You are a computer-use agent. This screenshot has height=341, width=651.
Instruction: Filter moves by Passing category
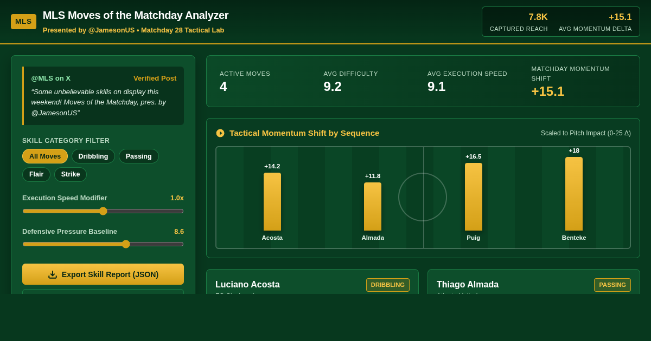tap(139, 156)
